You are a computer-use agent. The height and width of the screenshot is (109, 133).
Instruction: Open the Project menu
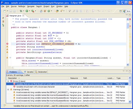47,6
